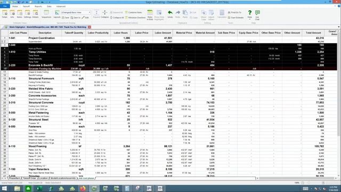Image resolution: width=341 pixels, height=192 pixels.
Task: Click the Adjust Values icon
Action: tap(211, 15)
